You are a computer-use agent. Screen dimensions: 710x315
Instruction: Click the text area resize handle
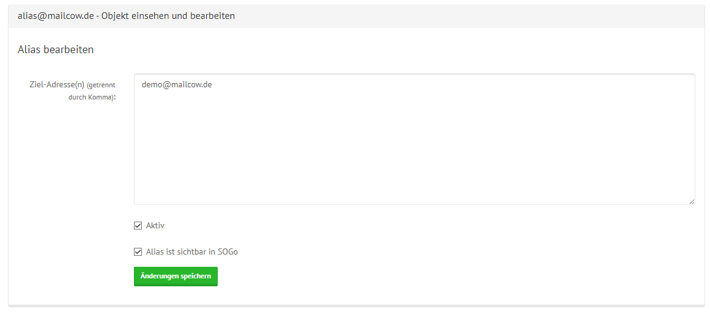[692, 201]
